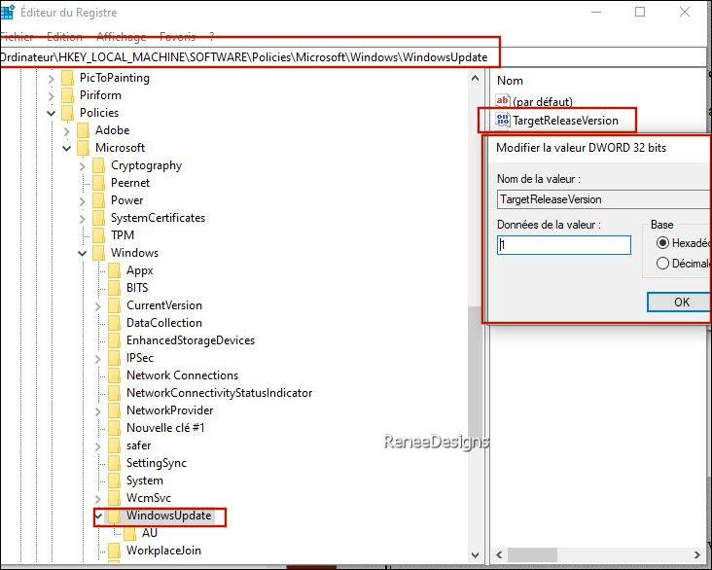Click the Power folder icon
712x570 pixels.
click(x=98, y=200)
